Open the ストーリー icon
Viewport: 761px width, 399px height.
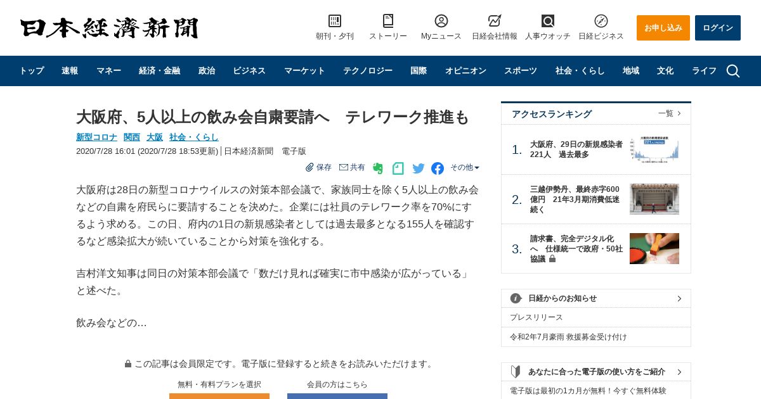(x=388, y=21)
